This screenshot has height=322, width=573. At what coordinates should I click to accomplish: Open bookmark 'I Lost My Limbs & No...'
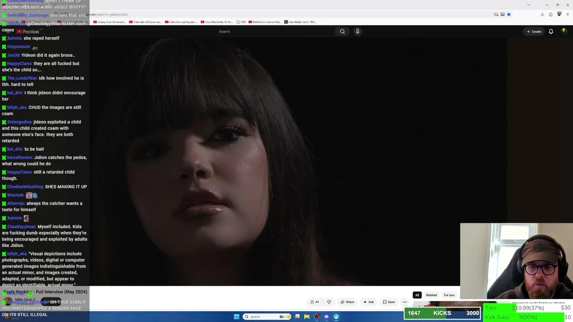(217, 22)
